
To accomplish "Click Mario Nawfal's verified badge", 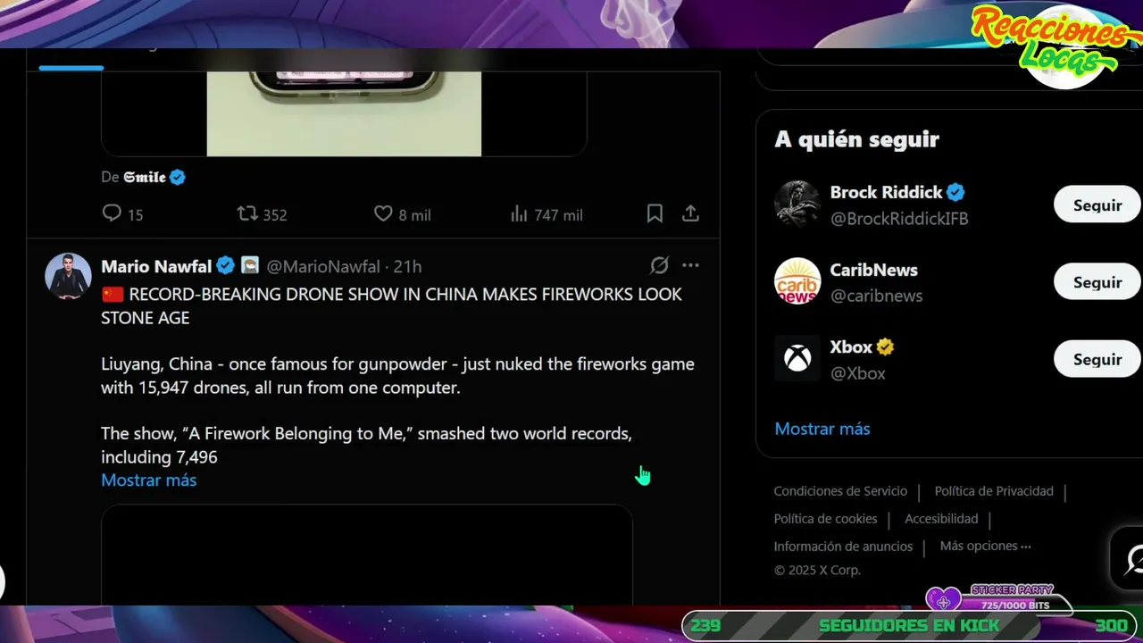I will coord(226,265).
